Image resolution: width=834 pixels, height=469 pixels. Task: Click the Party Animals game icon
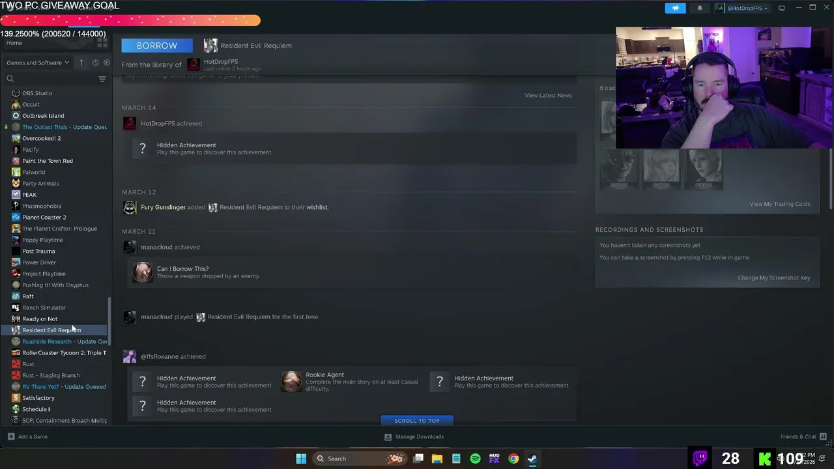tap(16, 183)
